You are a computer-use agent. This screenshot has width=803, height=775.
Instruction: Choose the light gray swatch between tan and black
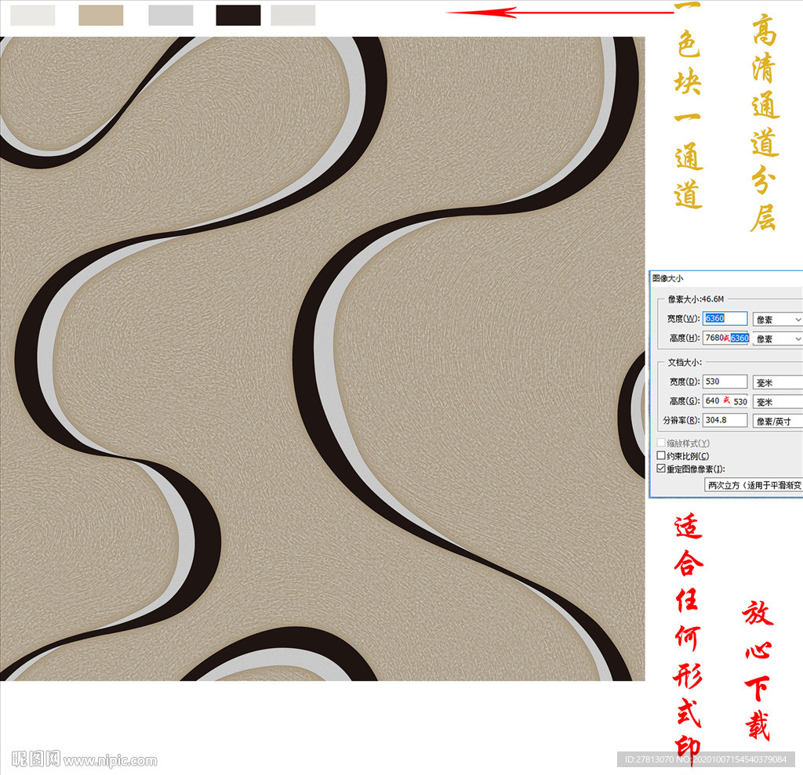point(171,16)
